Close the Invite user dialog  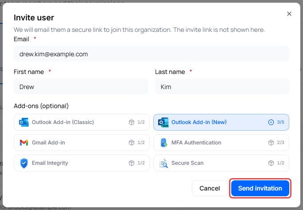click(289, 14)
